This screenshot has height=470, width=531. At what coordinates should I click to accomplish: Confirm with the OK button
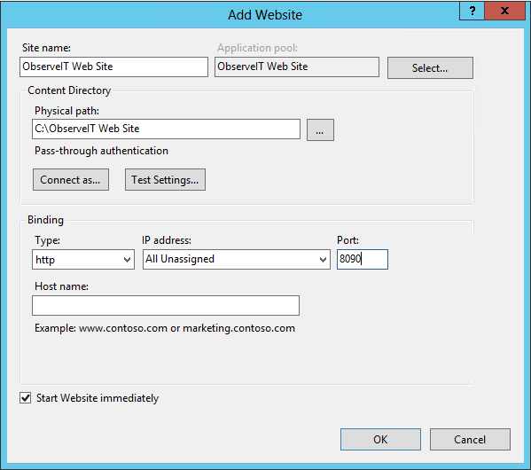(x=380, y=440)
